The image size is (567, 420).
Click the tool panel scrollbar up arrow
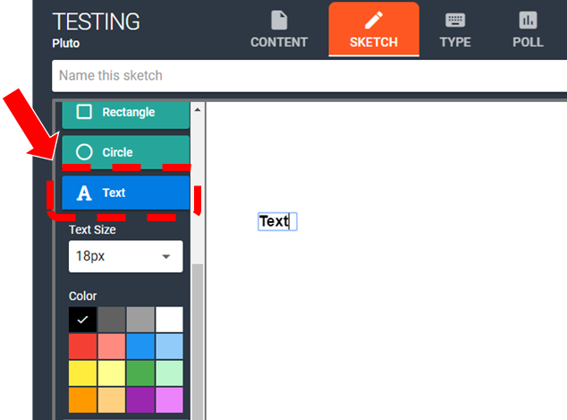pos(198,109)
